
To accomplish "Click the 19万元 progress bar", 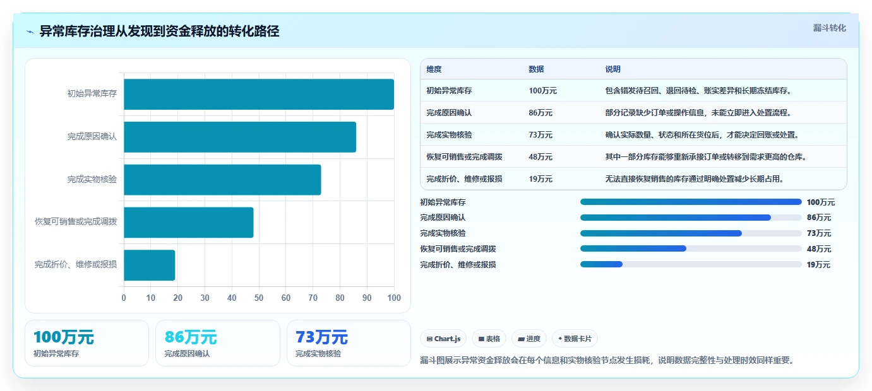I will [691, 264].
